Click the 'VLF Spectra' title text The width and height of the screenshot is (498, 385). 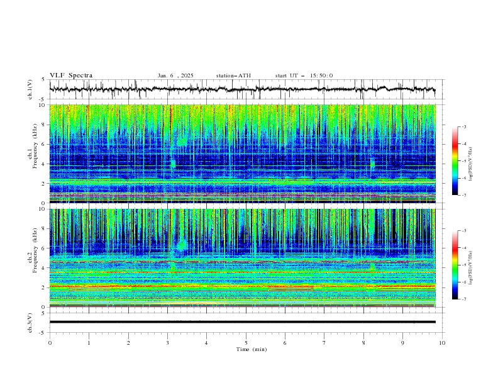tap(71, 75)
